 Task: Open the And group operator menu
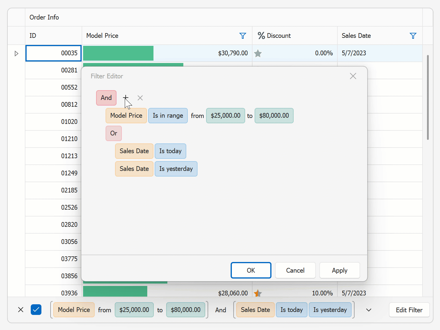pyautogui.click(x=106, y=98)
